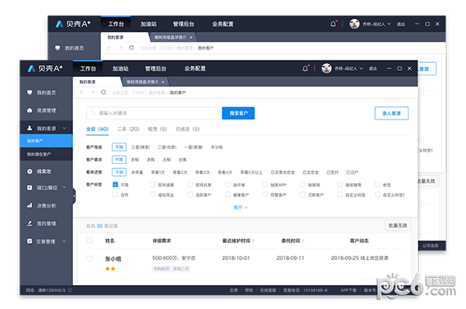
Task: Open 在线客服 in the status bar
Action: 268,290
